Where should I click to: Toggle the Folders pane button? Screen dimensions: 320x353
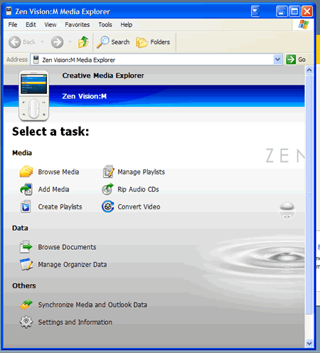(x=153, y=42)
